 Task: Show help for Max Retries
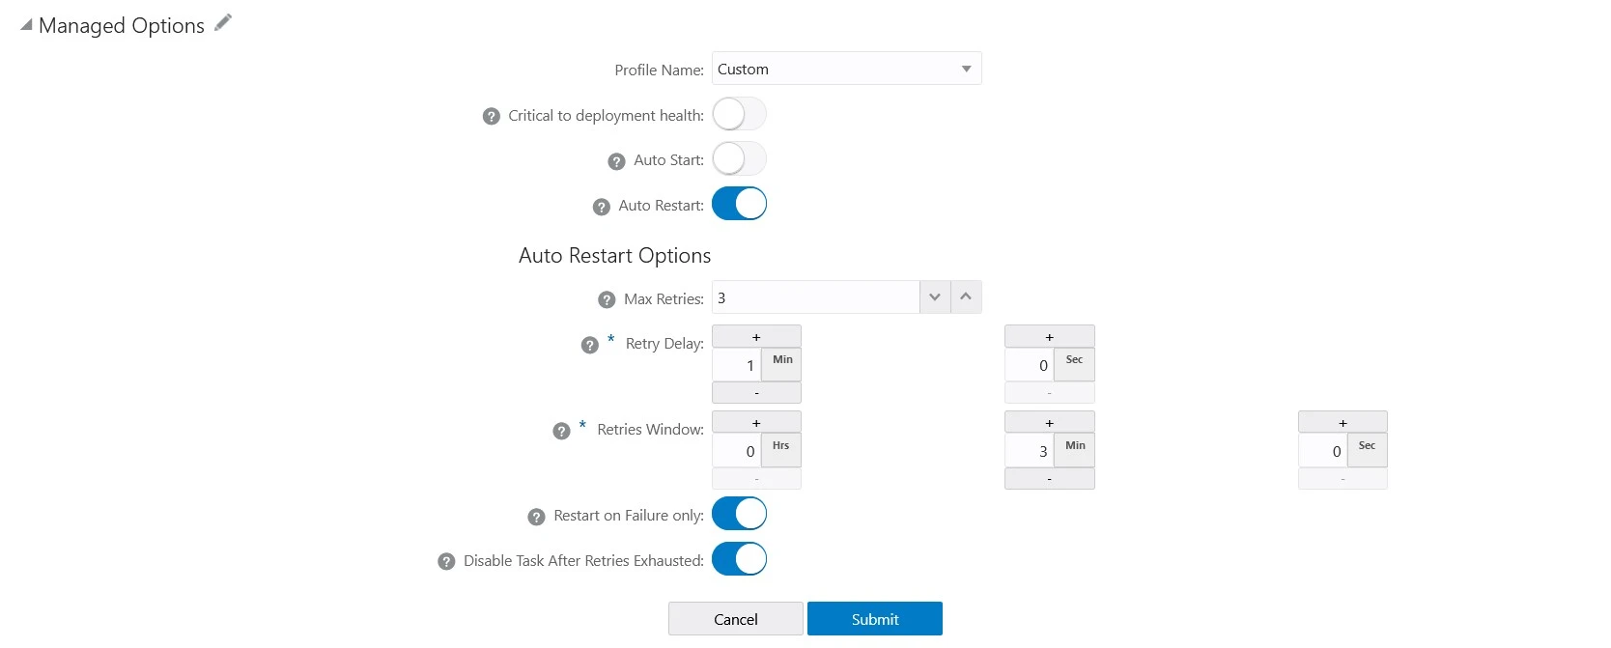[x=607, y=300]
